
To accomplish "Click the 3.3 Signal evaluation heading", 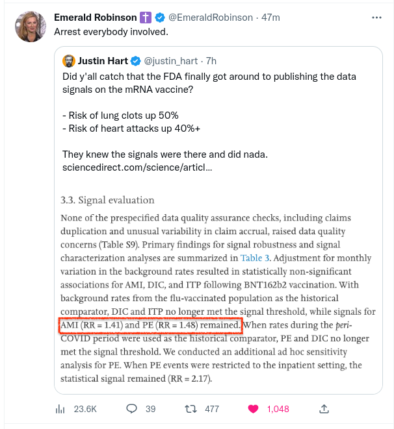I will (107, 200).
